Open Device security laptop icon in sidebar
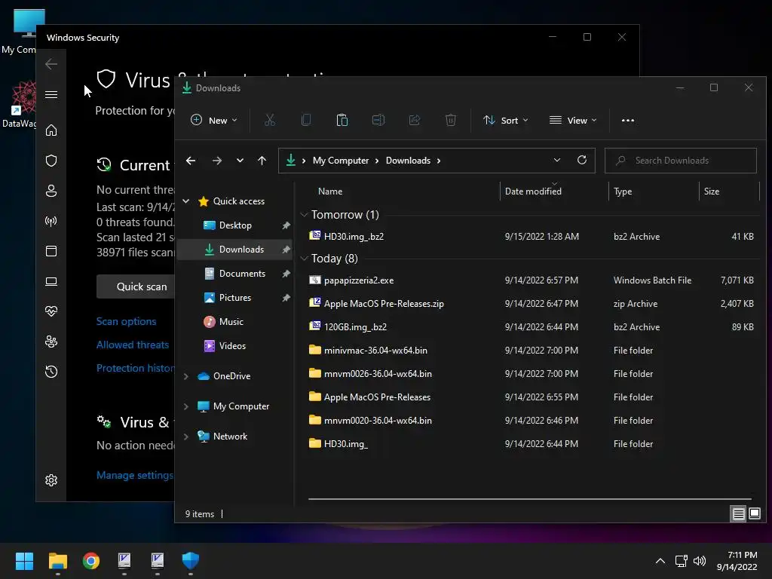 coord(51,281)
